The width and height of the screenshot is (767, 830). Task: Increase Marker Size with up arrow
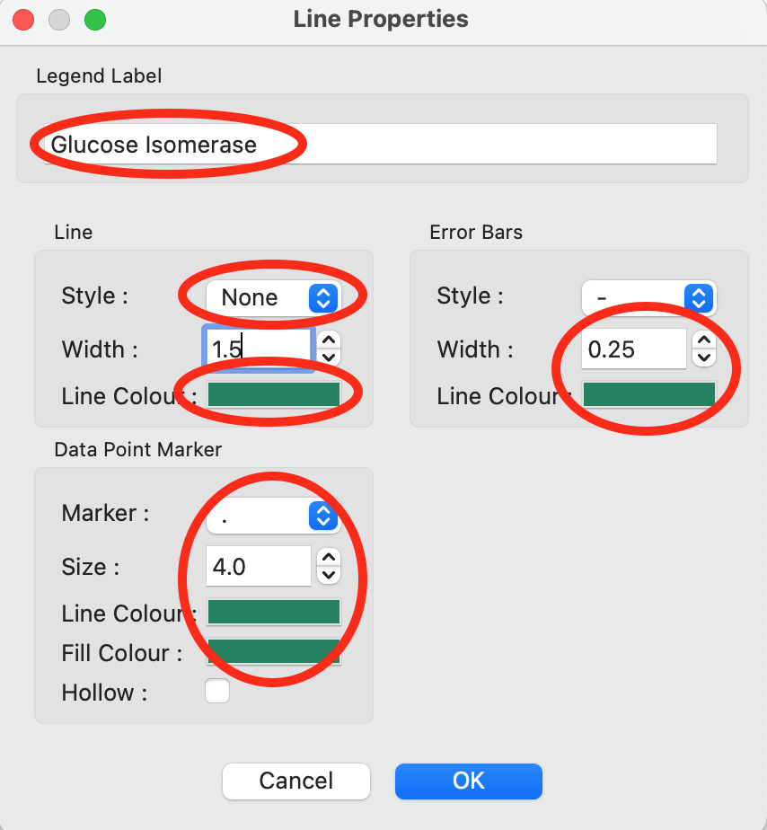[330, 559]
